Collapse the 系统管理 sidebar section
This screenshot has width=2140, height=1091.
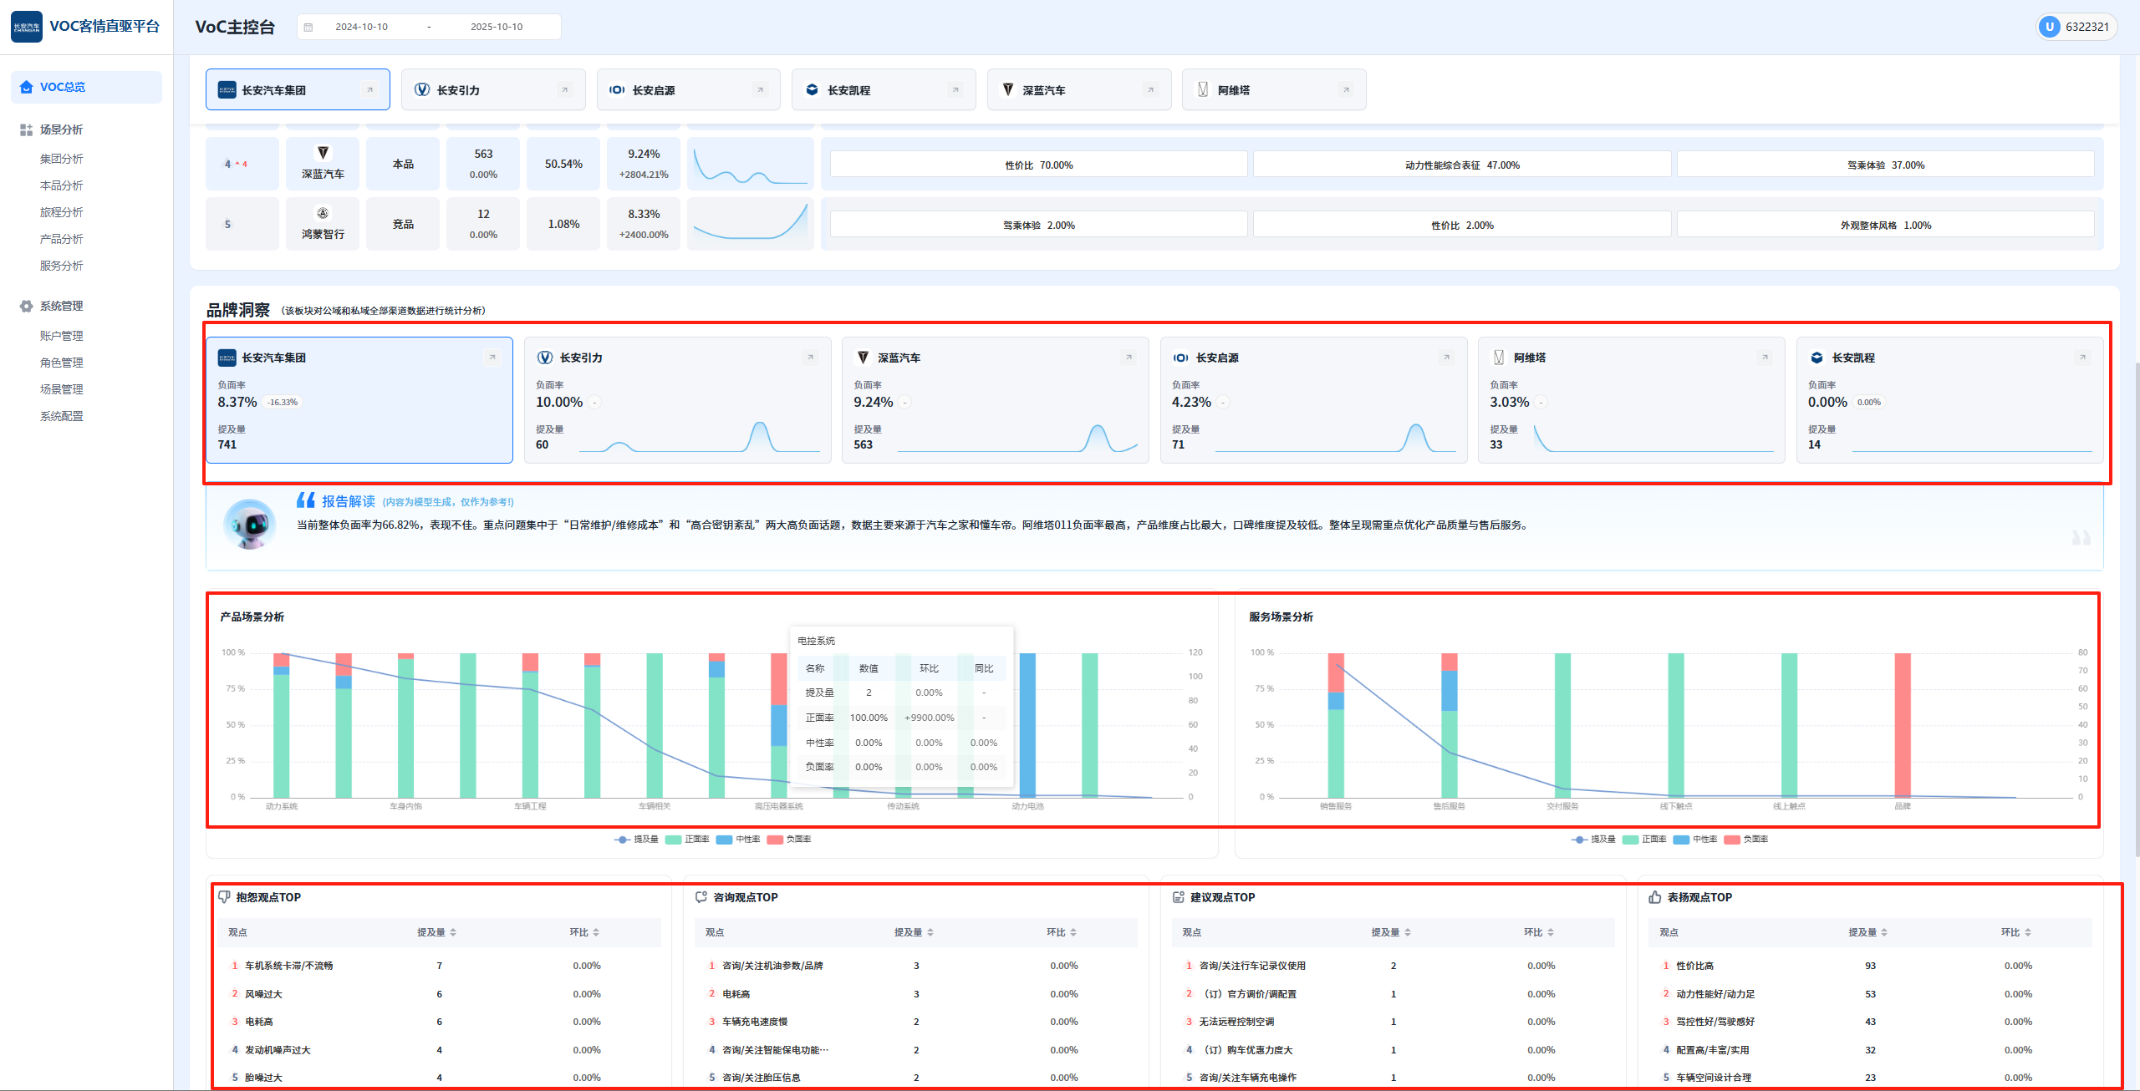(x=62, y=306)
